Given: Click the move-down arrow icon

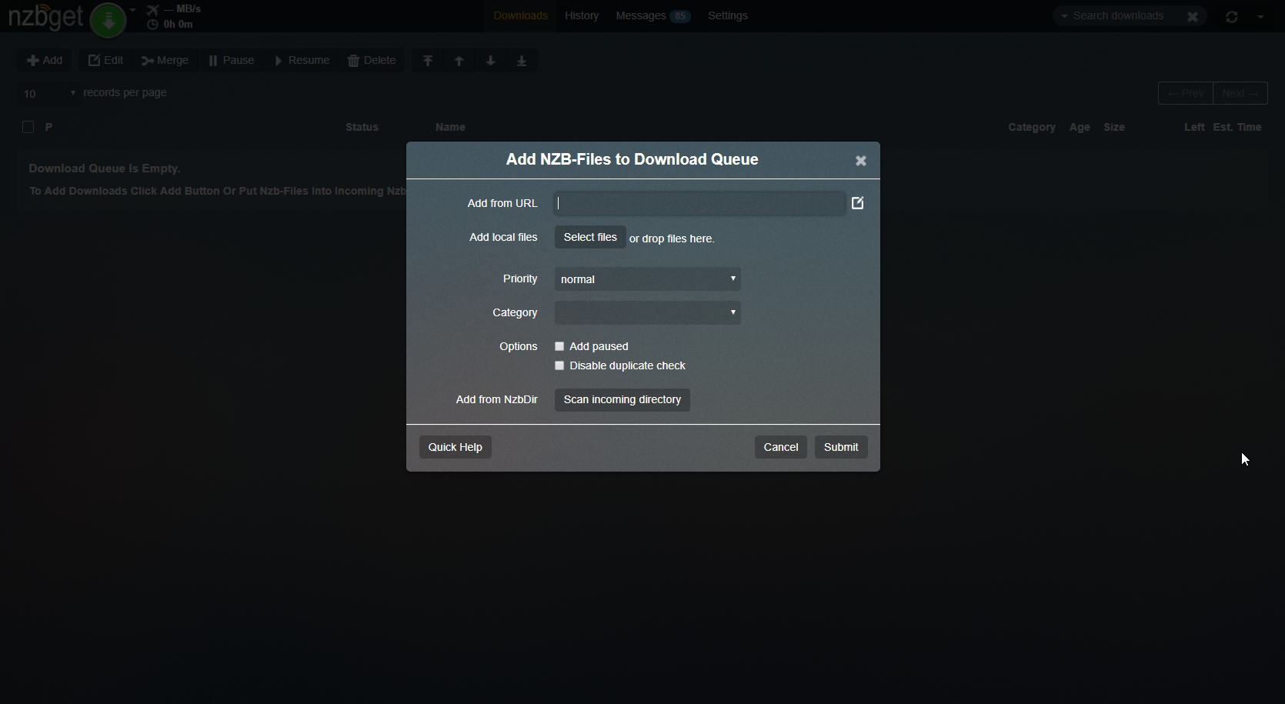Looking at the screenshot, I should (490, 61).
